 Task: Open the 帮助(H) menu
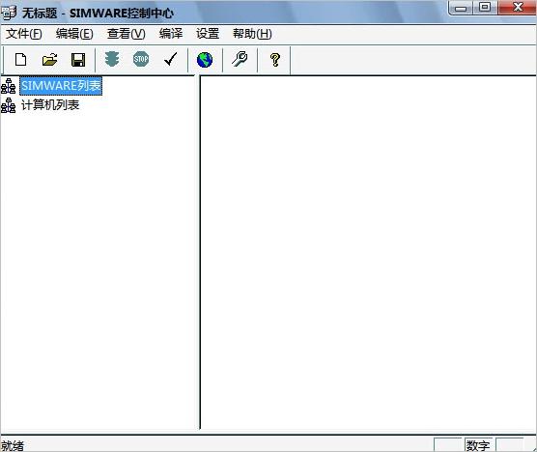(x=252, y=34)
